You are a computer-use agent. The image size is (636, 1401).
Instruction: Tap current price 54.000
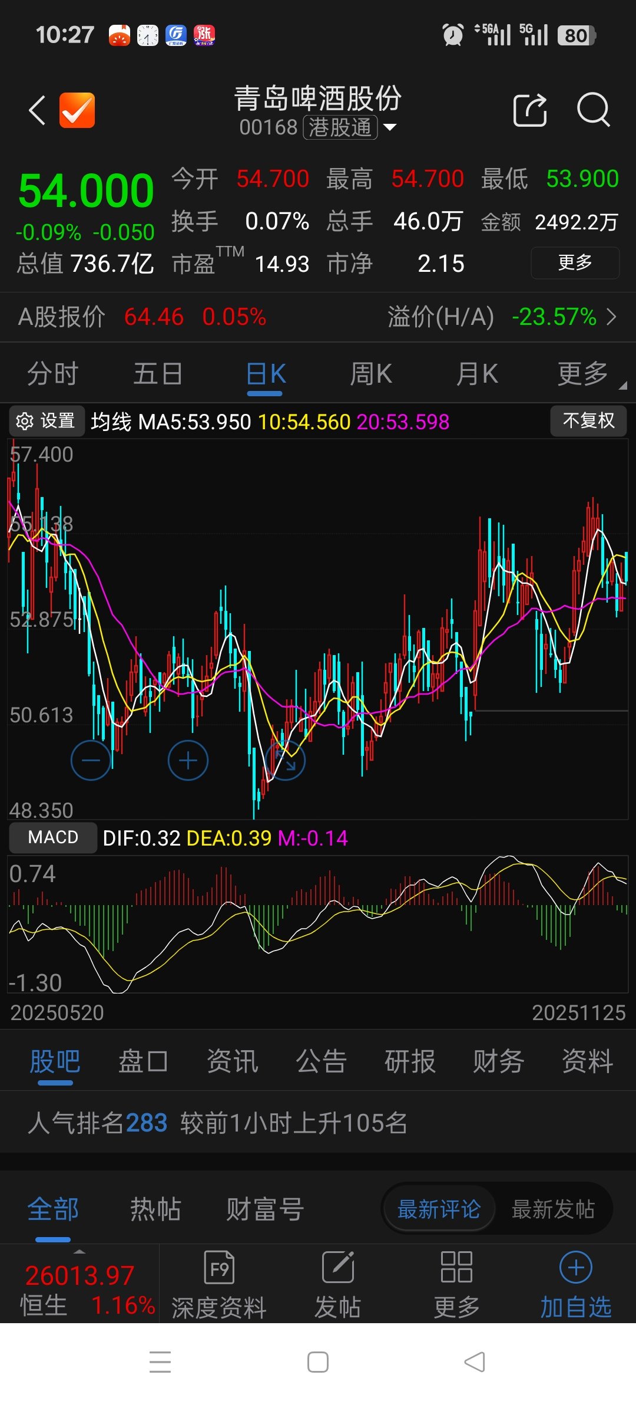86,191
